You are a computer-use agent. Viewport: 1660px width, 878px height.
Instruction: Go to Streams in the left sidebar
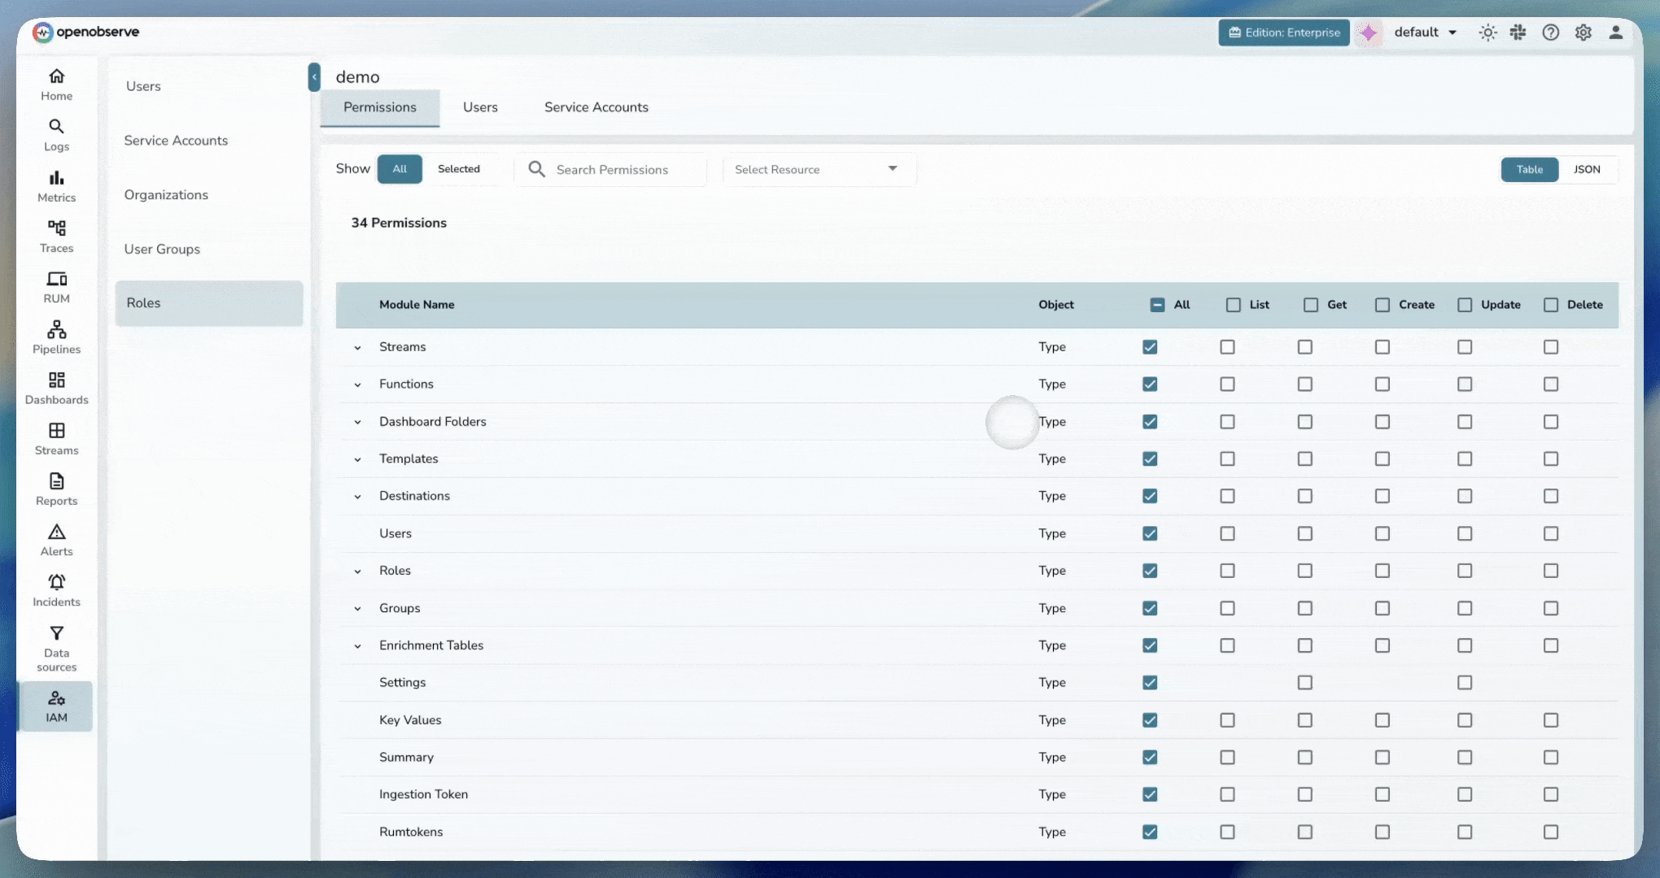pyautogui.click(x=56, y=439)
